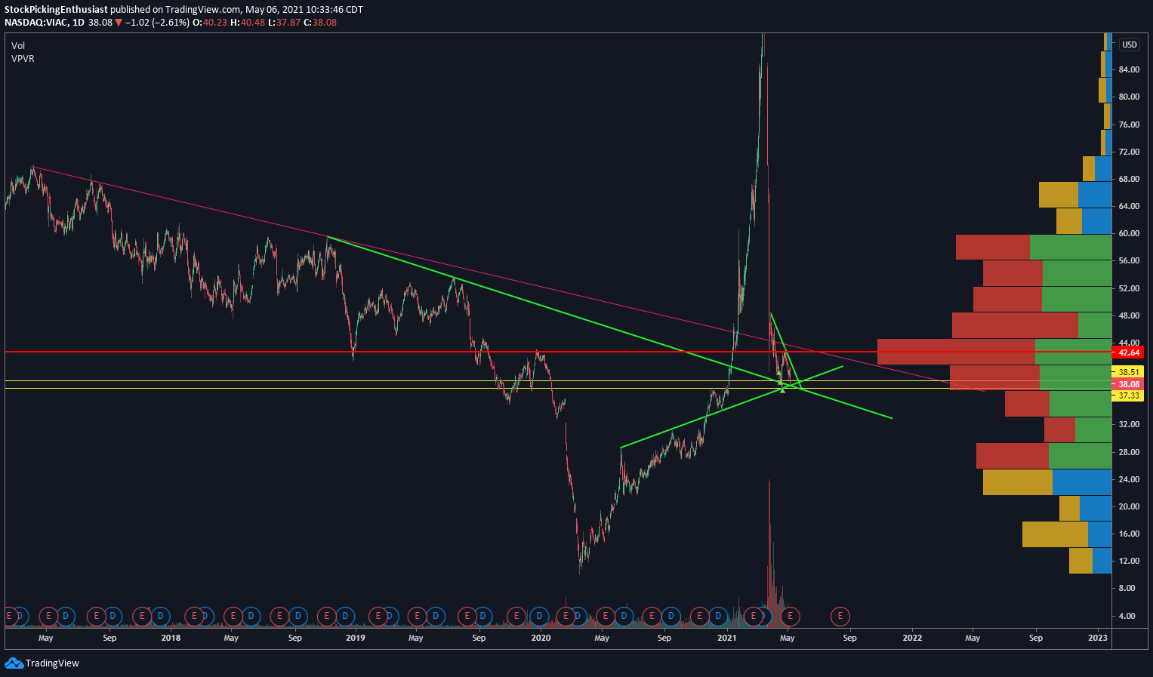The height and width of the screenshot is (677, 1153).
Task: Click the 28.00 price axis label
Action: coord(1129,452)
